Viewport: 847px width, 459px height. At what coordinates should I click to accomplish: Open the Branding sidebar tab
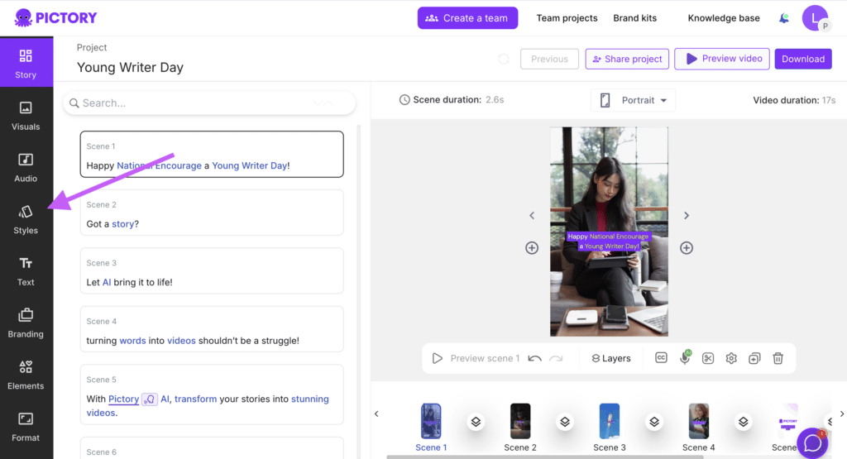pyautogui.click(x=26, y=323)
